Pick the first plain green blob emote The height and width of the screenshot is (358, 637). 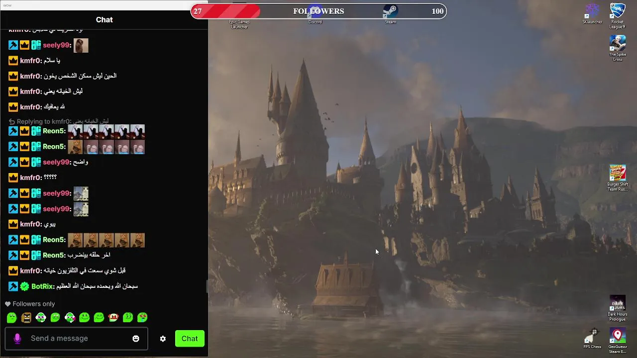tap(12, 317)
